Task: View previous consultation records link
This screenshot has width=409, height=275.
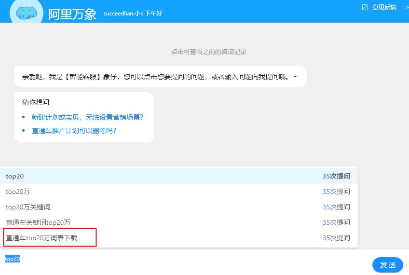Action: (209, 52)
